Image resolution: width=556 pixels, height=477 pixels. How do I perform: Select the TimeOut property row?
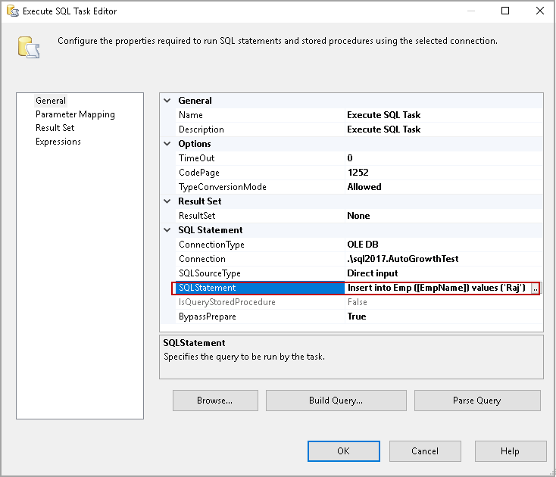click(359, 158)
